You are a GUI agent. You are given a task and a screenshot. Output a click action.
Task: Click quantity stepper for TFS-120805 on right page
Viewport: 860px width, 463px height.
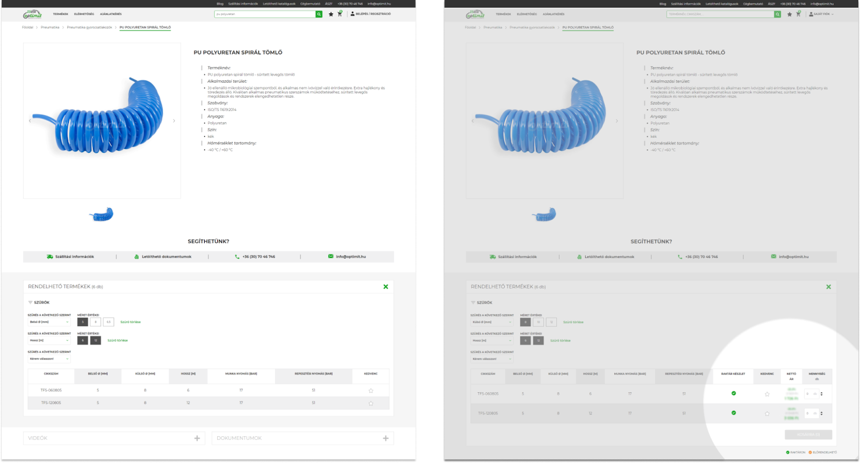click(821, 413)
